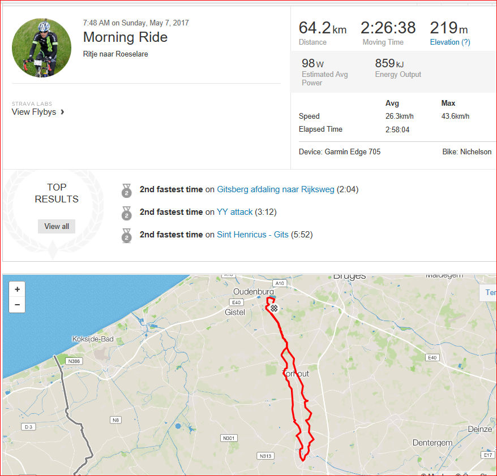Zoom out the map with minus button
The image size is (497, 476).
17,305
